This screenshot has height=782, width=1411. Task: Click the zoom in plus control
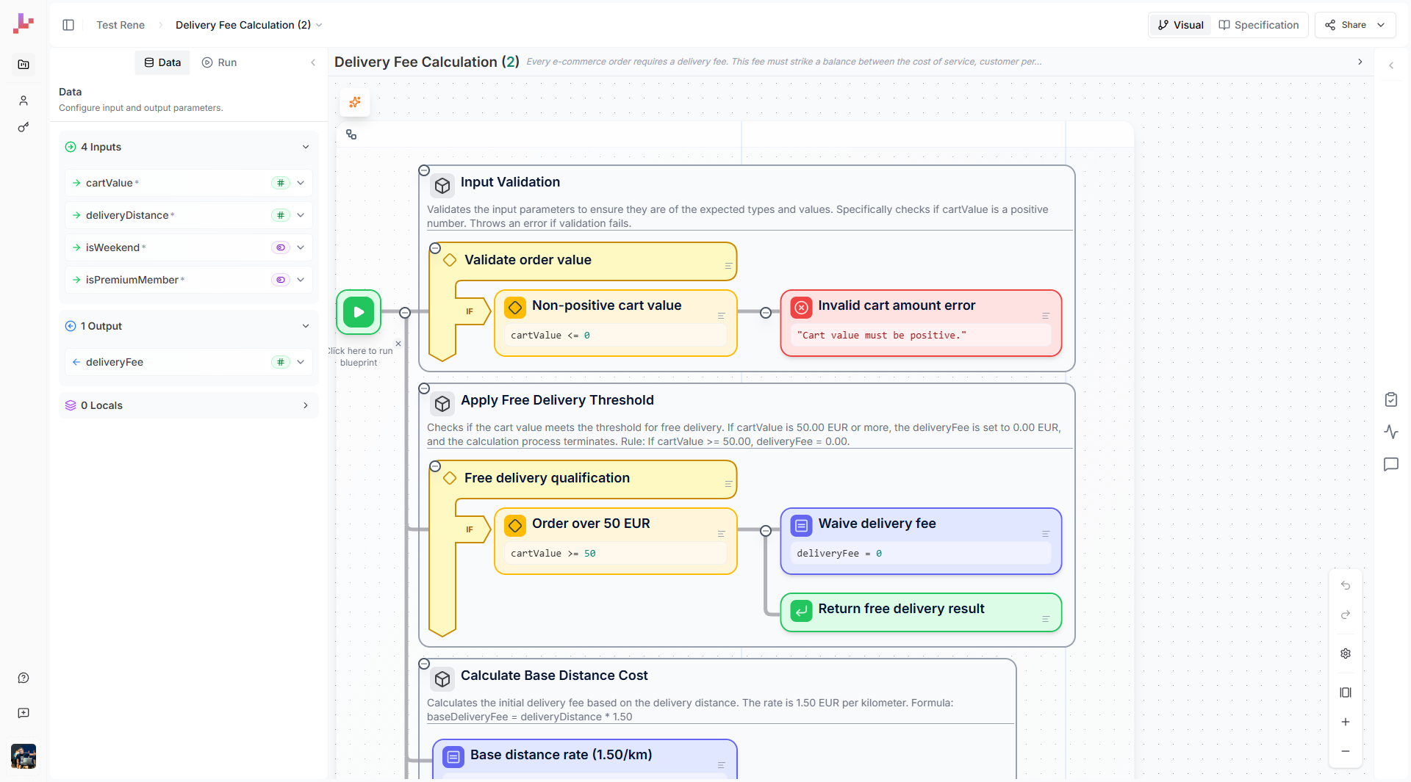point(1346,722)
